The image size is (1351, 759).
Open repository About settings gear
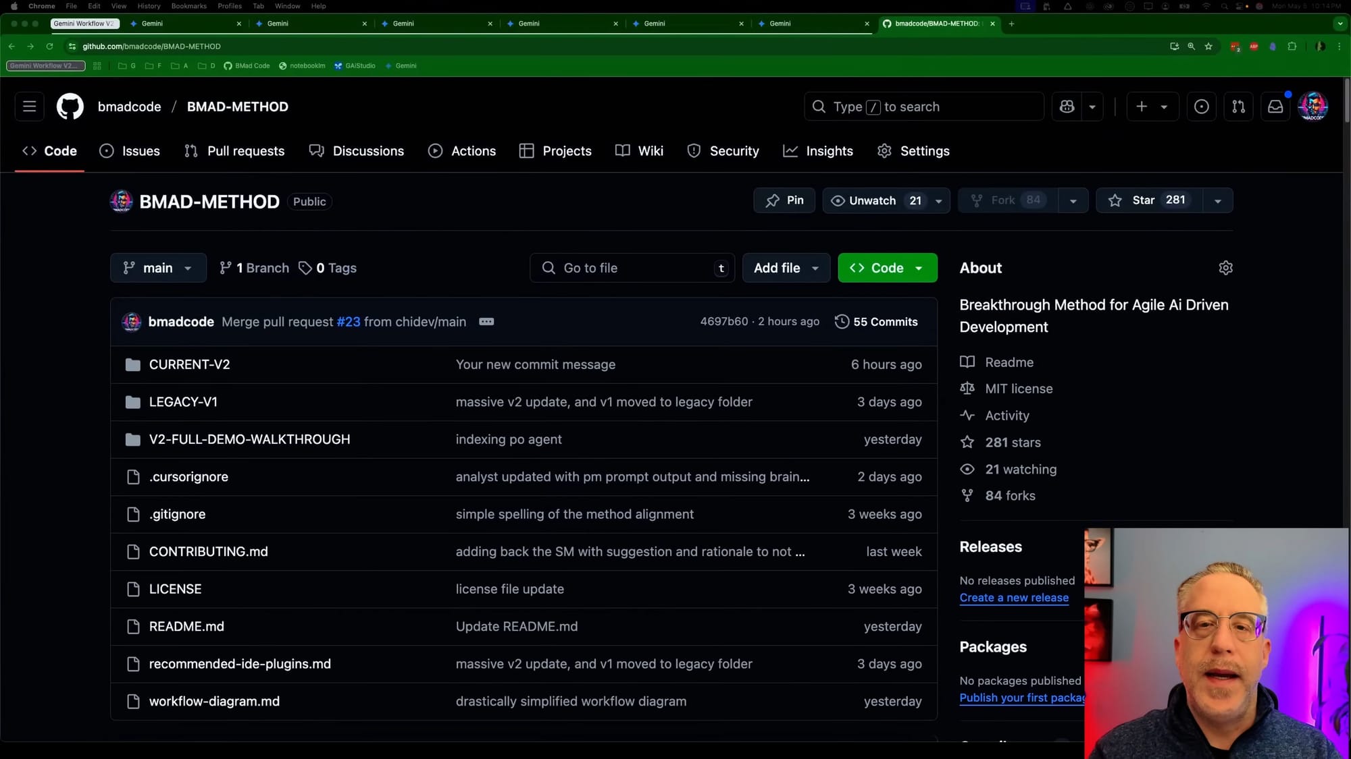coord(1225,268)
